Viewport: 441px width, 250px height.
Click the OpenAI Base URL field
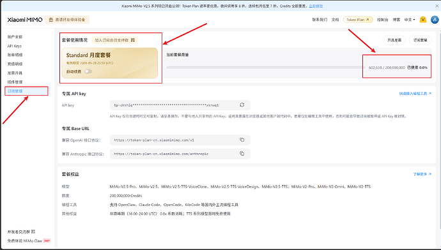click(180, 140)
